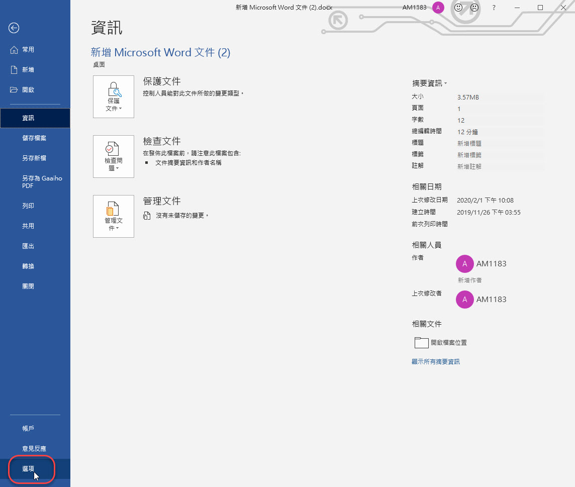This screenshot has height=487, width=575.
Task: Click the folder icon beside 開啟檔案位置
Action: click(421, 343)
